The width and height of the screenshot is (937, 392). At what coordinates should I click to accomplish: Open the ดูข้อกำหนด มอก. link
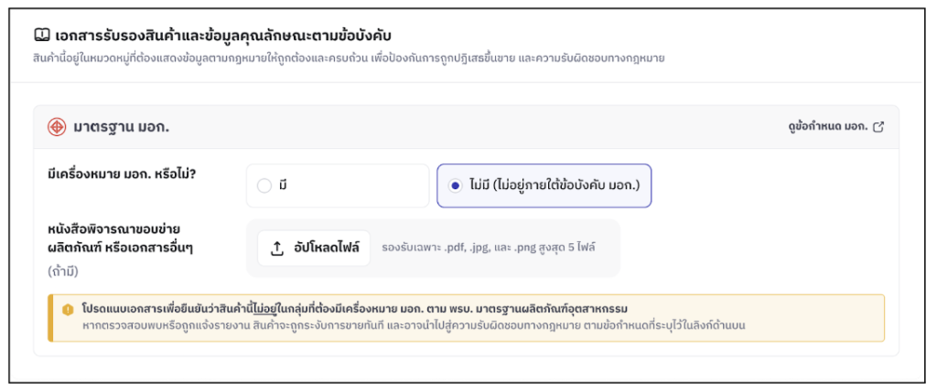[827, 127]
